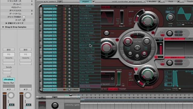Click the right channel EQ button
Viewport: 193px width, 109px height.
click(25, 54)
